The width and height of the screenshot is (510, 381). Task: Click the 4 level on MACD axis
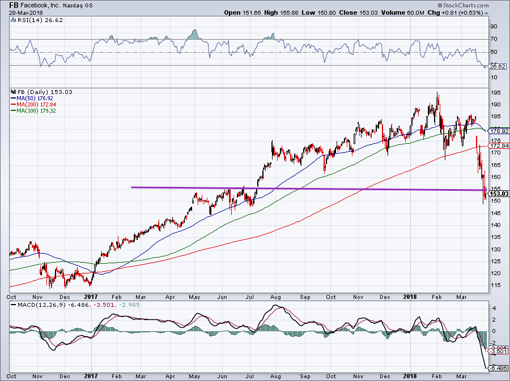click(494, 308)
